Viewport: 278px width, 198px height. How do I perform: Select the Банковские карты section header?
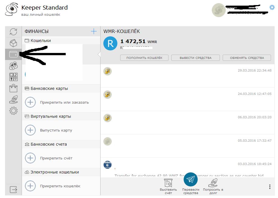pyautogui.click(x=61, y=88)
